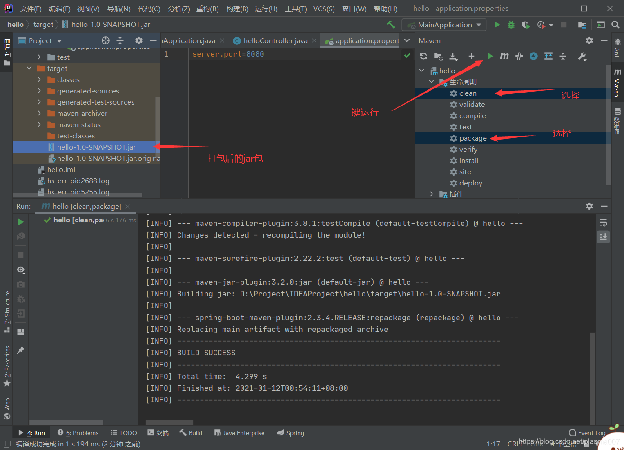Image resolution: width=624 pixels, height=450 pixels.
Task: Switch to the helloController.java editor tab
Action: (x=274, y=40)
